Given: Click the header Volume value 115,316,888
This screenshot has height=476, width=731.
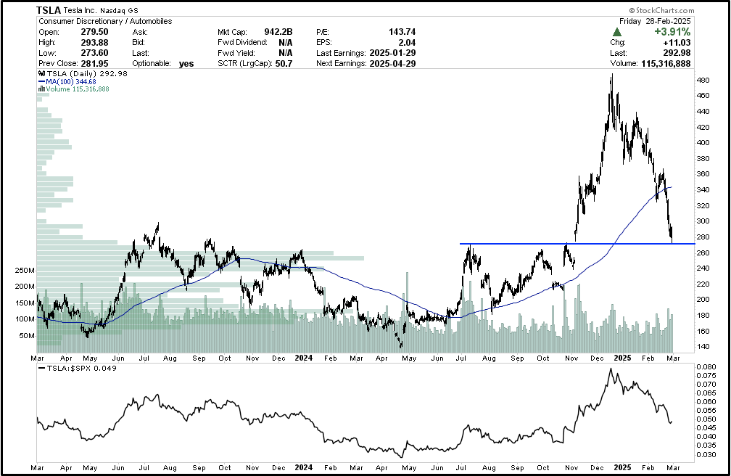Looking at the screenshot, I should (x=666, y=63).
